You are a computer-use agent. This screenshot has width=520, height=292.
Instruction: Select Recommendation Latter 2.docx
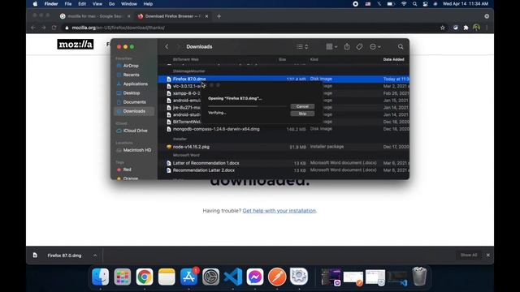204,170
